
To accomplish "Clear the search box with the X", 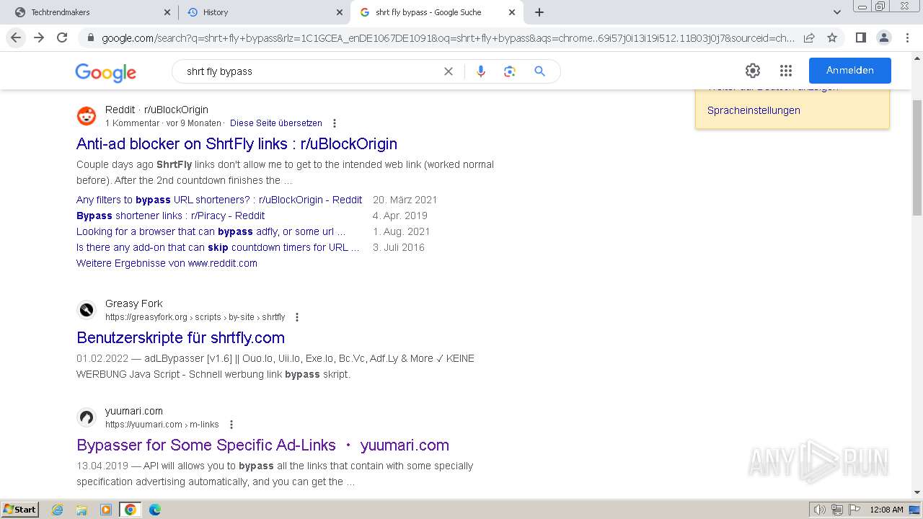I will 449,71.
